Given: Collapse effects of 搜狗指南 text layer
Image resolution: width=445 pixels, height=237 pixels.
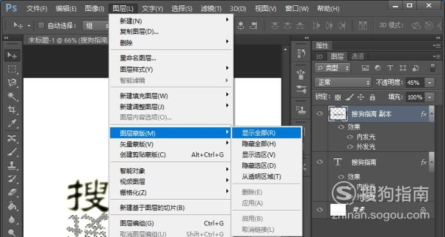Looking at the screenshot, I should tap(431, 162).
